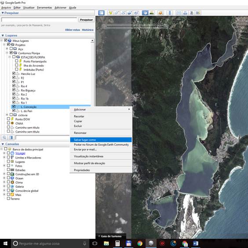The width and height of the screenshot is (248, 248).
Task: Expand the Açu folder node
Action: coord(7,48)
